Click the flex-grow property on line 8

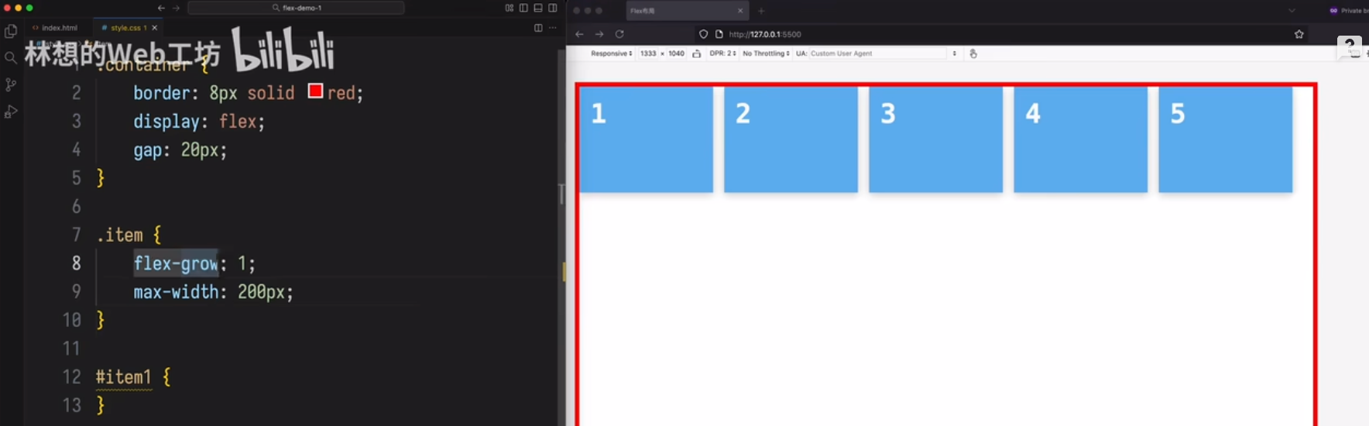[176, 263]
